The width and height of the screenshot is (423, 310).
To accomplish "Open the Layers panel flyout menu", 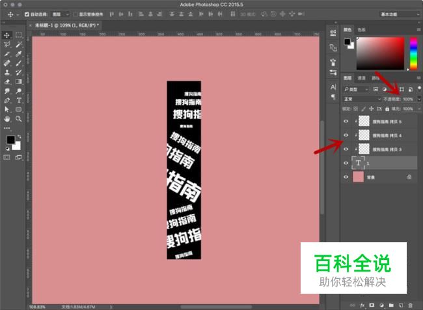I will click(418, 78).
